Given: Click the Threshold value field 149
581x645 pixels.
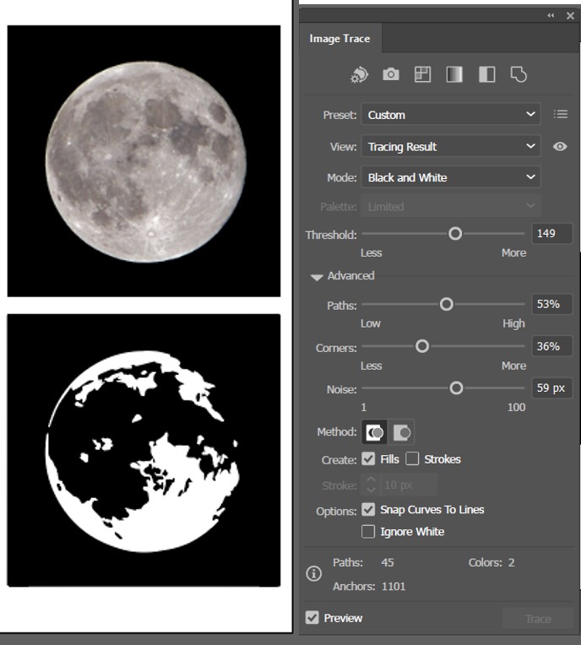Looking at the screenshot, I should (x=551, y=234).
